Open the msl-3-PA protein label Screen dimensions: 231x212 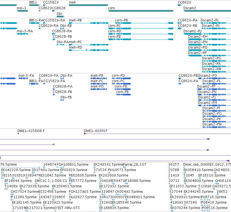(x=26, y=76)
